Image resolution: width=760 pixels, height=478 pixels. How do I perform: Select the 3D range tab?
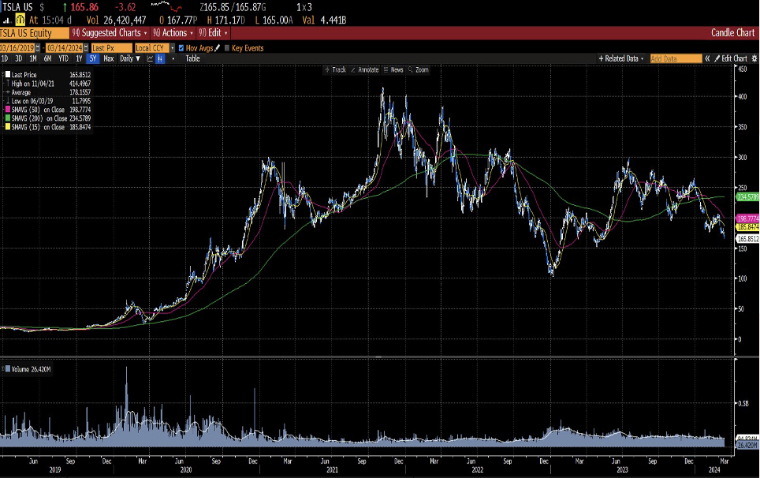(18, 58)
